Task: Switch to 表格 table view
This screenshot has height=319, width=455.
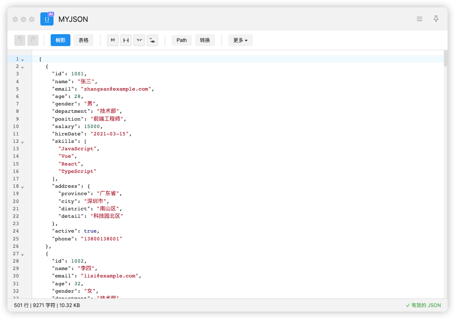Action: coord(84,40)
